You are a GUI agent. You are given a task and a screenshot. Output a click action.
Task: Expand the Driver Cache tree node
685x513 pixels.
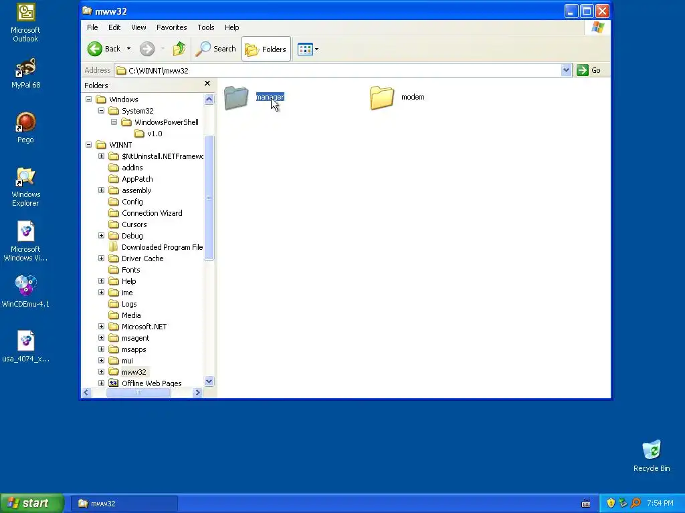(x=102, y=259)
